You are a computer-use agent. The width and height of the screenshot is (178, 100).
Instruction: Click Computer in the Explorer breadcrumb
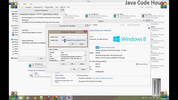(28, 7)
